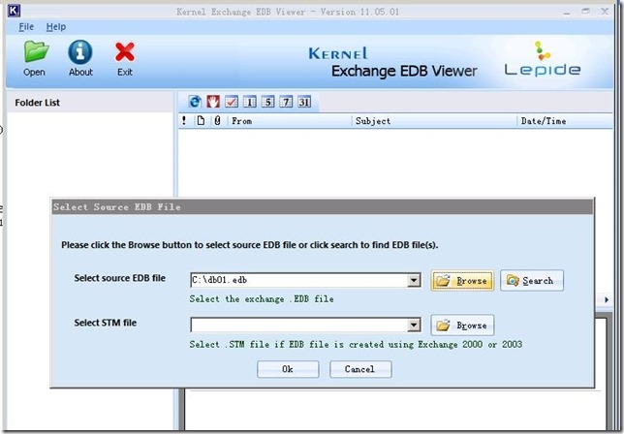624x434 pixels.
Task: Expand the source EDB file dropdown
Action: [x=414, y=280]
